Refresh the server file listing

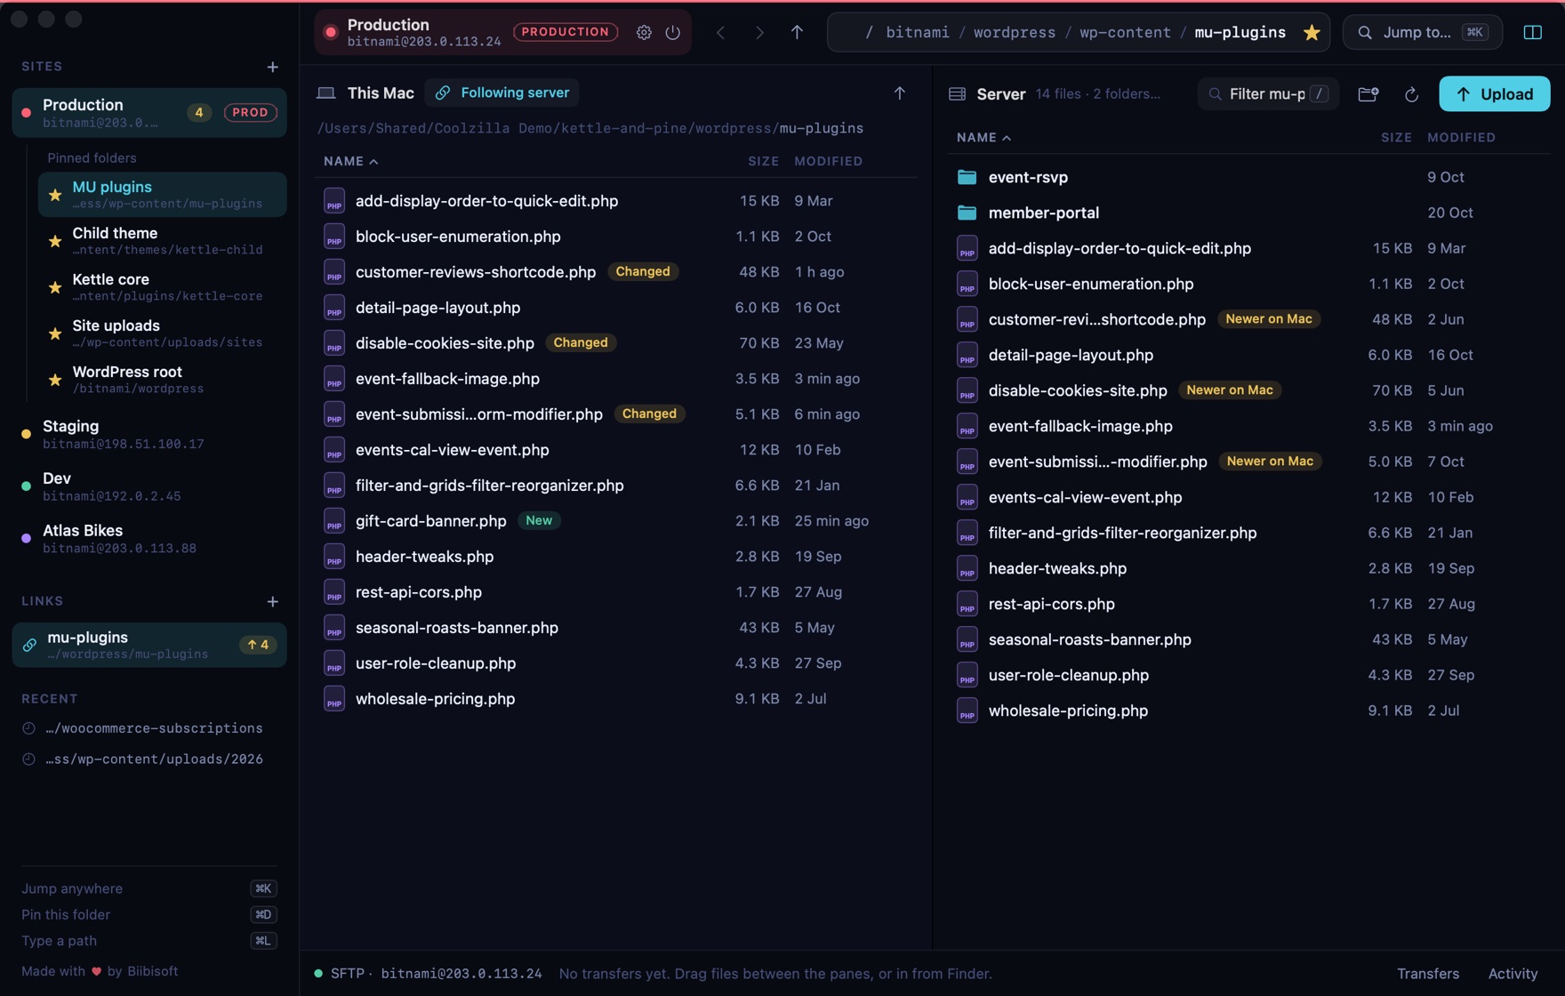pyautogui.click(x=1411, y=93)
